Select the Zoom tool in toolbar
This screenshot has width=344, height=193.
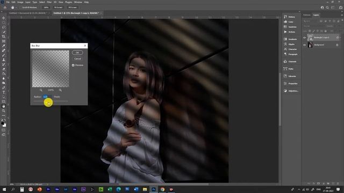click(4, 111)
